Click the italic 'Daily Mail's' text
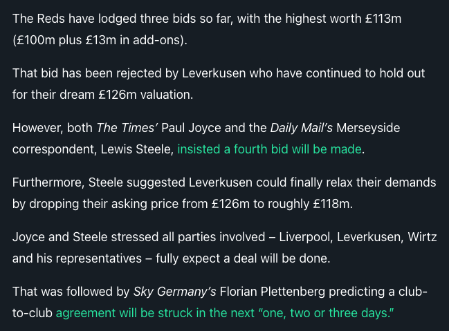The height and width of the screenshot is (331, 449). pos(302,128)
